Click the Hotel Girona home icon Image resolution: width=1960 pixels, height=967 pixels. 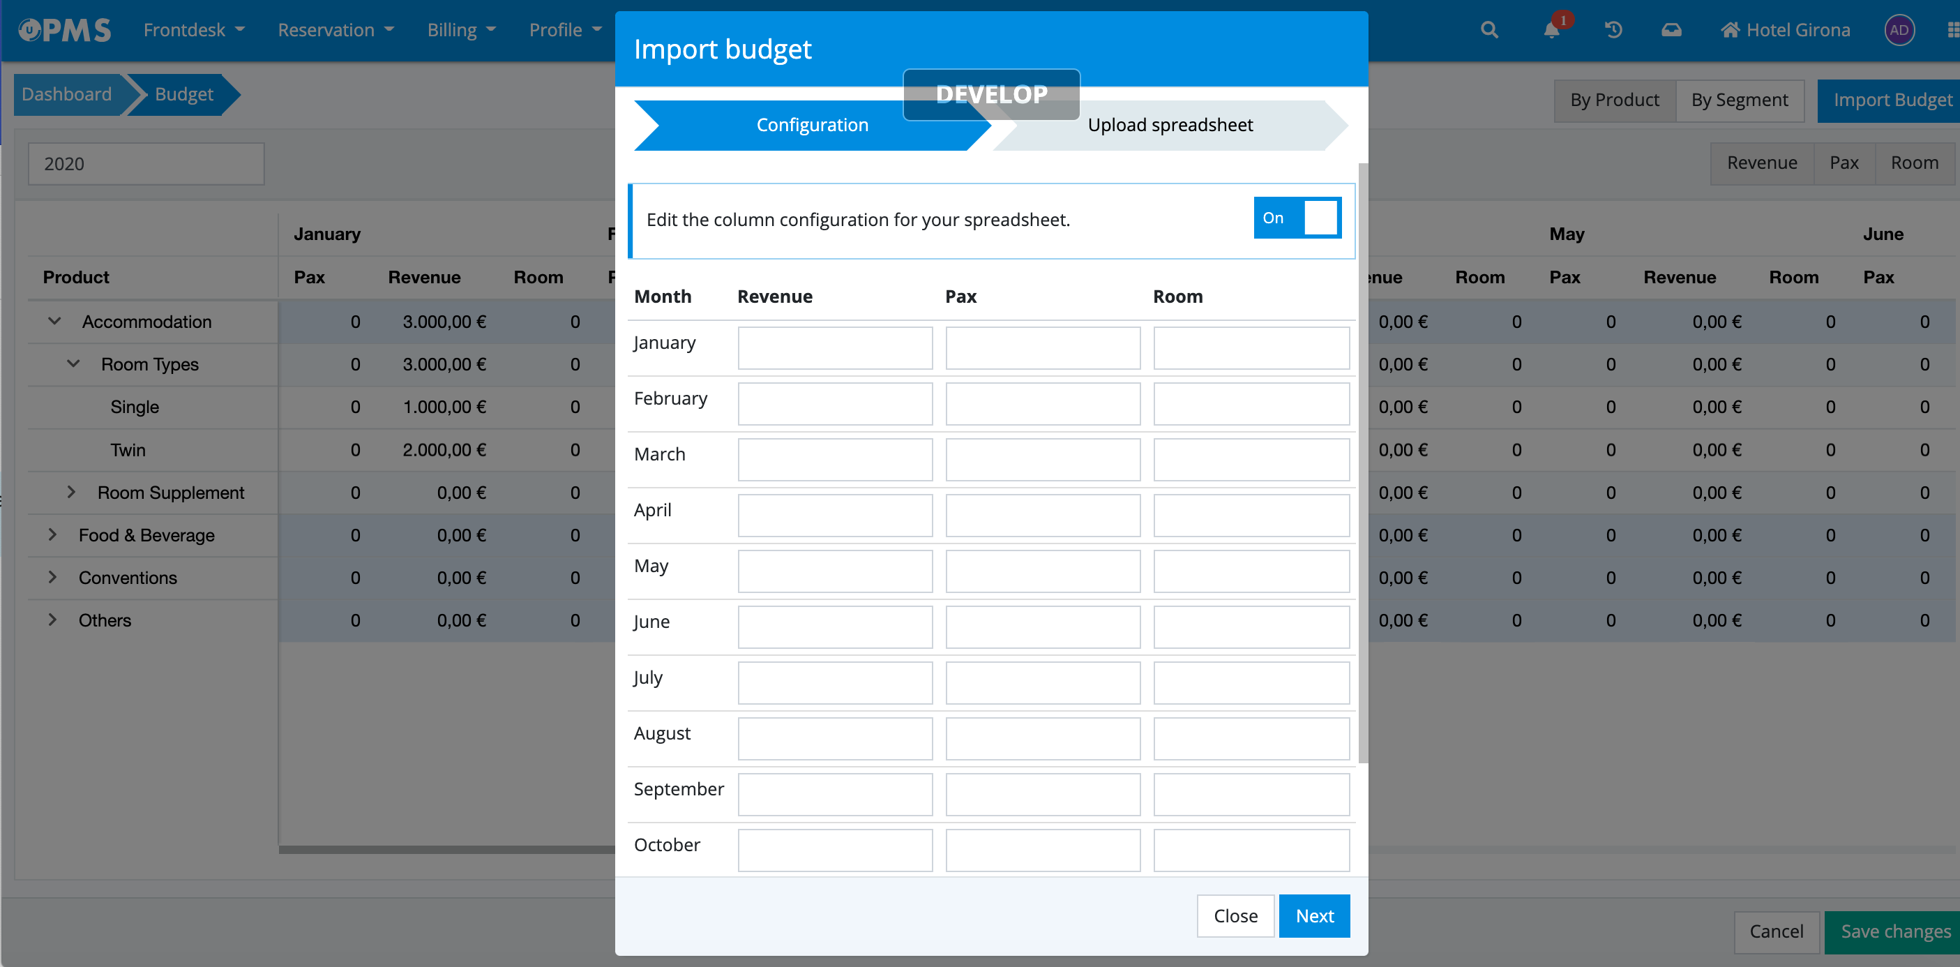[1731, 31]
